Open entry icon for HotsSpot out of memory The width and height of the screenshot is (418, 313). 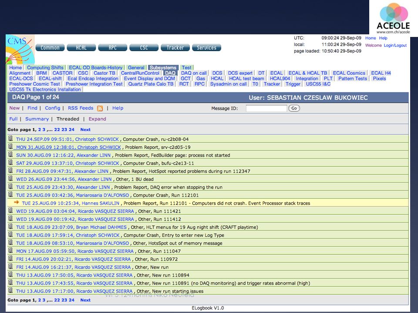10,242
